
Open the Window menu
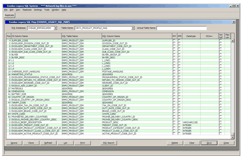point(55,10)
